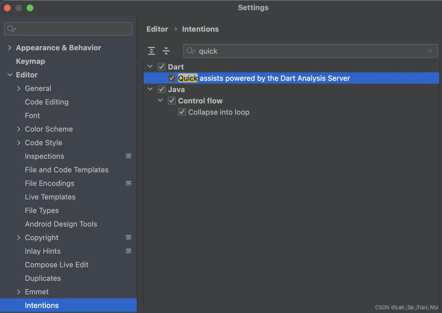The image size is (442, 313).
Task: Click the Inlay Hints project-level icon
Action: [129, 251]
